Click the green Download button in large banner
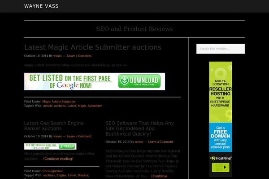The width and height of the screenshot is (269, 179). [x=139, y=81]
